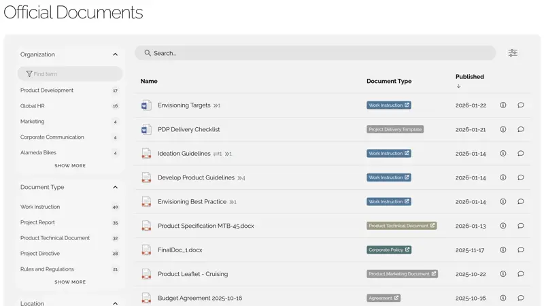Show info for PDP Delivery Checklist

[503, 129]
